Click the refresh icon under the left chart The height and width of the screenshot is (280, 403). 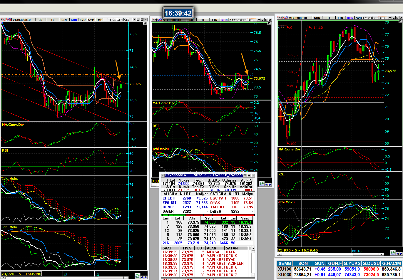coord(137,276)
